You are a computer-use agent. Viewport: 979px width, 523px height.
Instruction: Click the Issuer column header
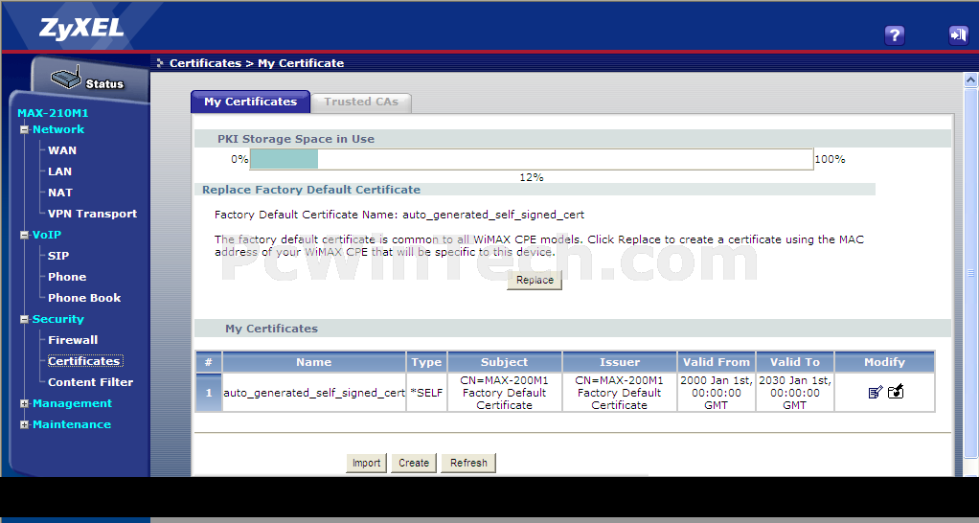620,362
